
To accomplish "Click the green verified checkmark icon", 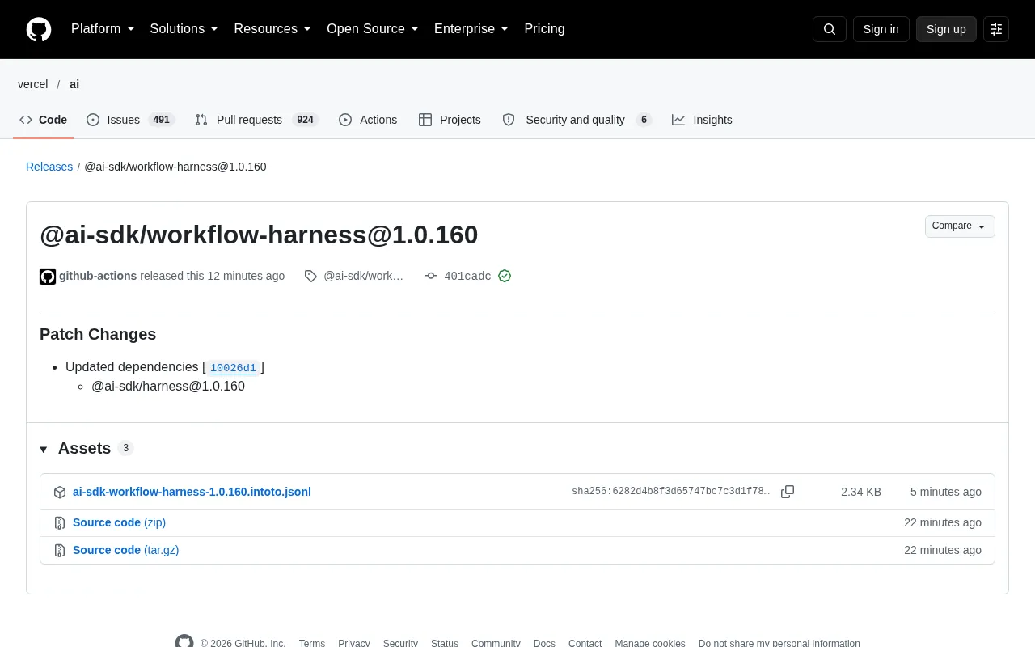I will click(505, 276).
